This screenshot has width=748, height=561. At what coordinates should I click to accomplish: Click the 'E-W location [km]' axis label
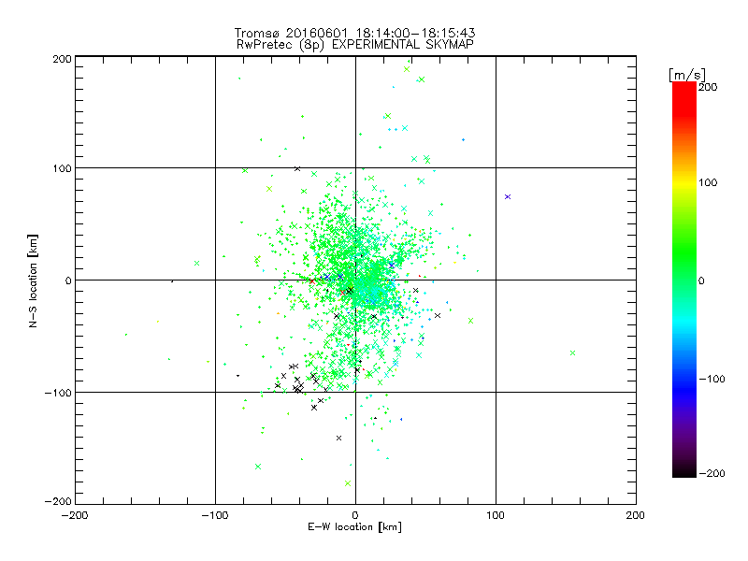click(x=354, y=527)
